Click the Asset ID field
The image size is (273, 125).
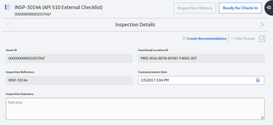coord(69,58)
